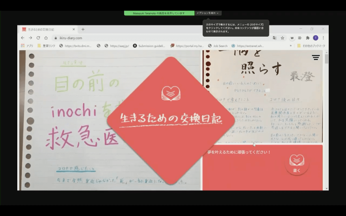The image size is (346, 216).
Task: Open the Job Search bookmark
Action: [x=218, y=46]
